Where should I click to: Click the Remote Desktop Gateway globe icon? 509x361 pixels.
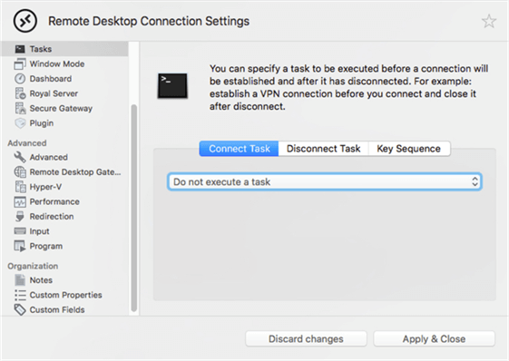20,172
